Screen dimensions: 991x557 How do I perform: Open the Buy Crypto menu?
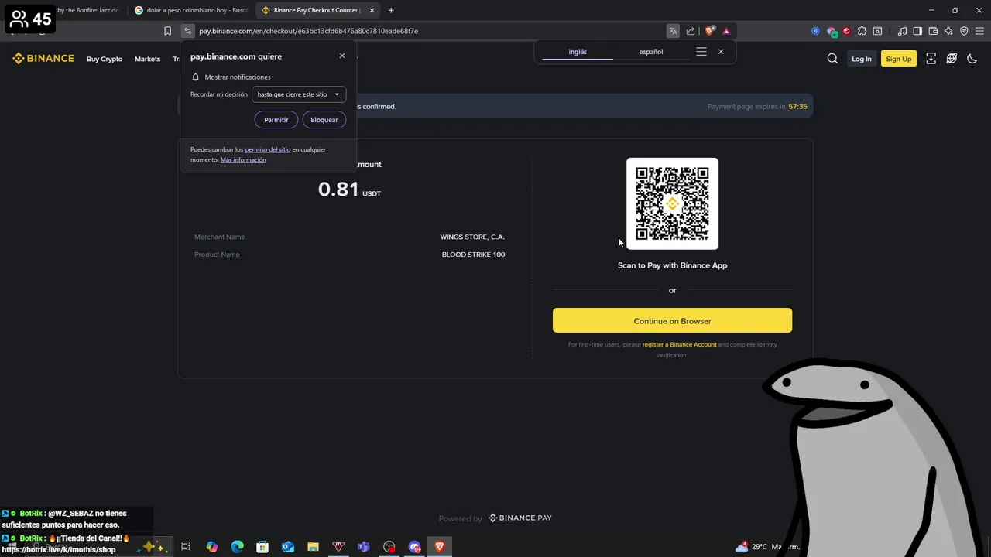point(105,59)
